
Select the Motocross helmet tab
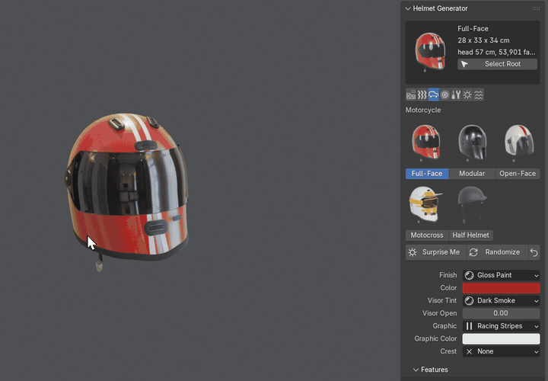[x=427, y=235]
